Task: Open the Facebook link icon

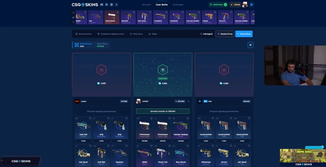Action: [x=107, y=4]
